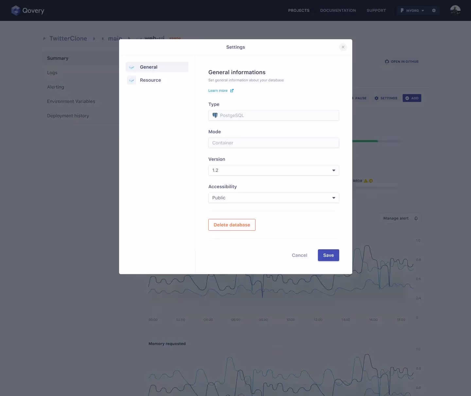
Task: Click the PostgreSQL elephant icon in Type field
Action: click(x=215, y=115)
